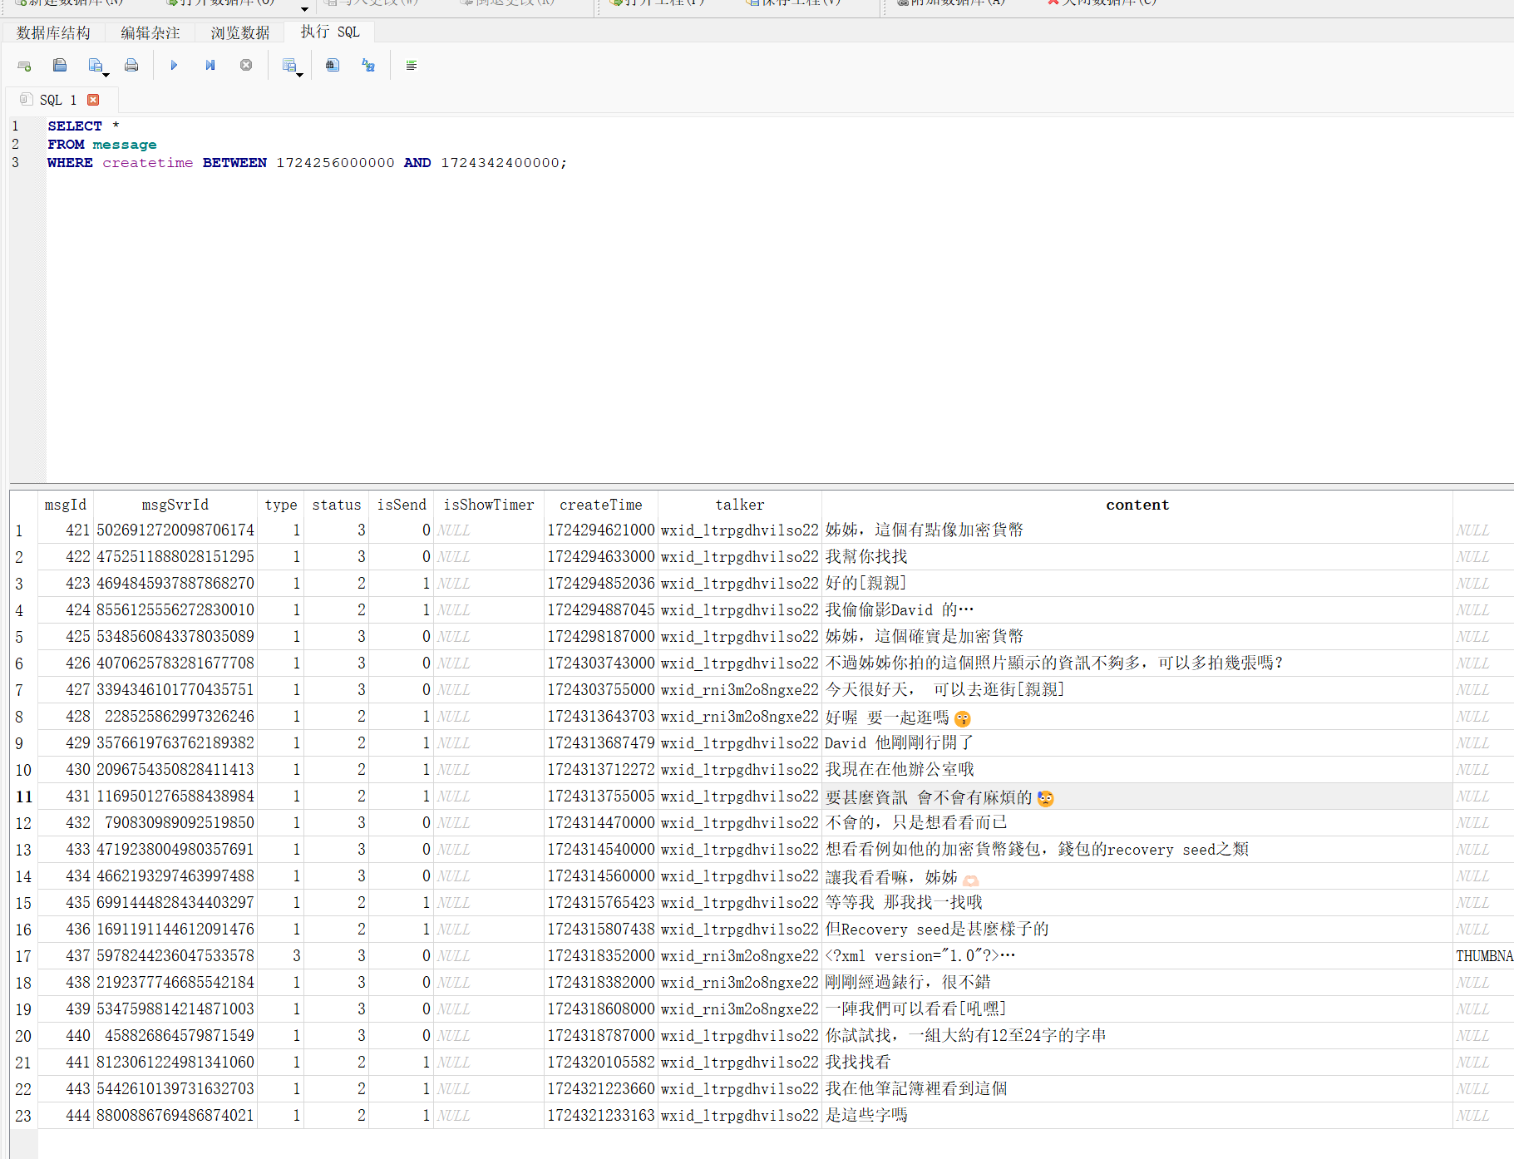Select createTime cell 1724294852036
1514x1159 pixels.
point(601,584)
